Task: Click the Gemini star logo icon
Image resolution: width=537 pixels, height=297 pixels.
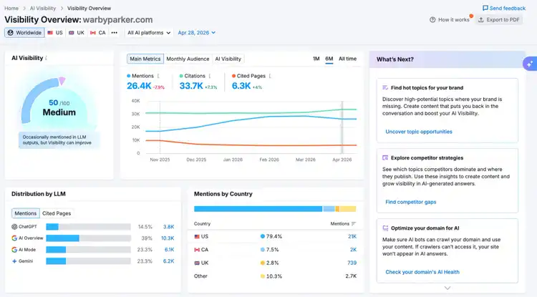Action: (14, 261)
